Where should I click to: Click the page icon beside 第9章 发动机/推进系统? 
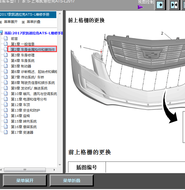tap(6, 88)
